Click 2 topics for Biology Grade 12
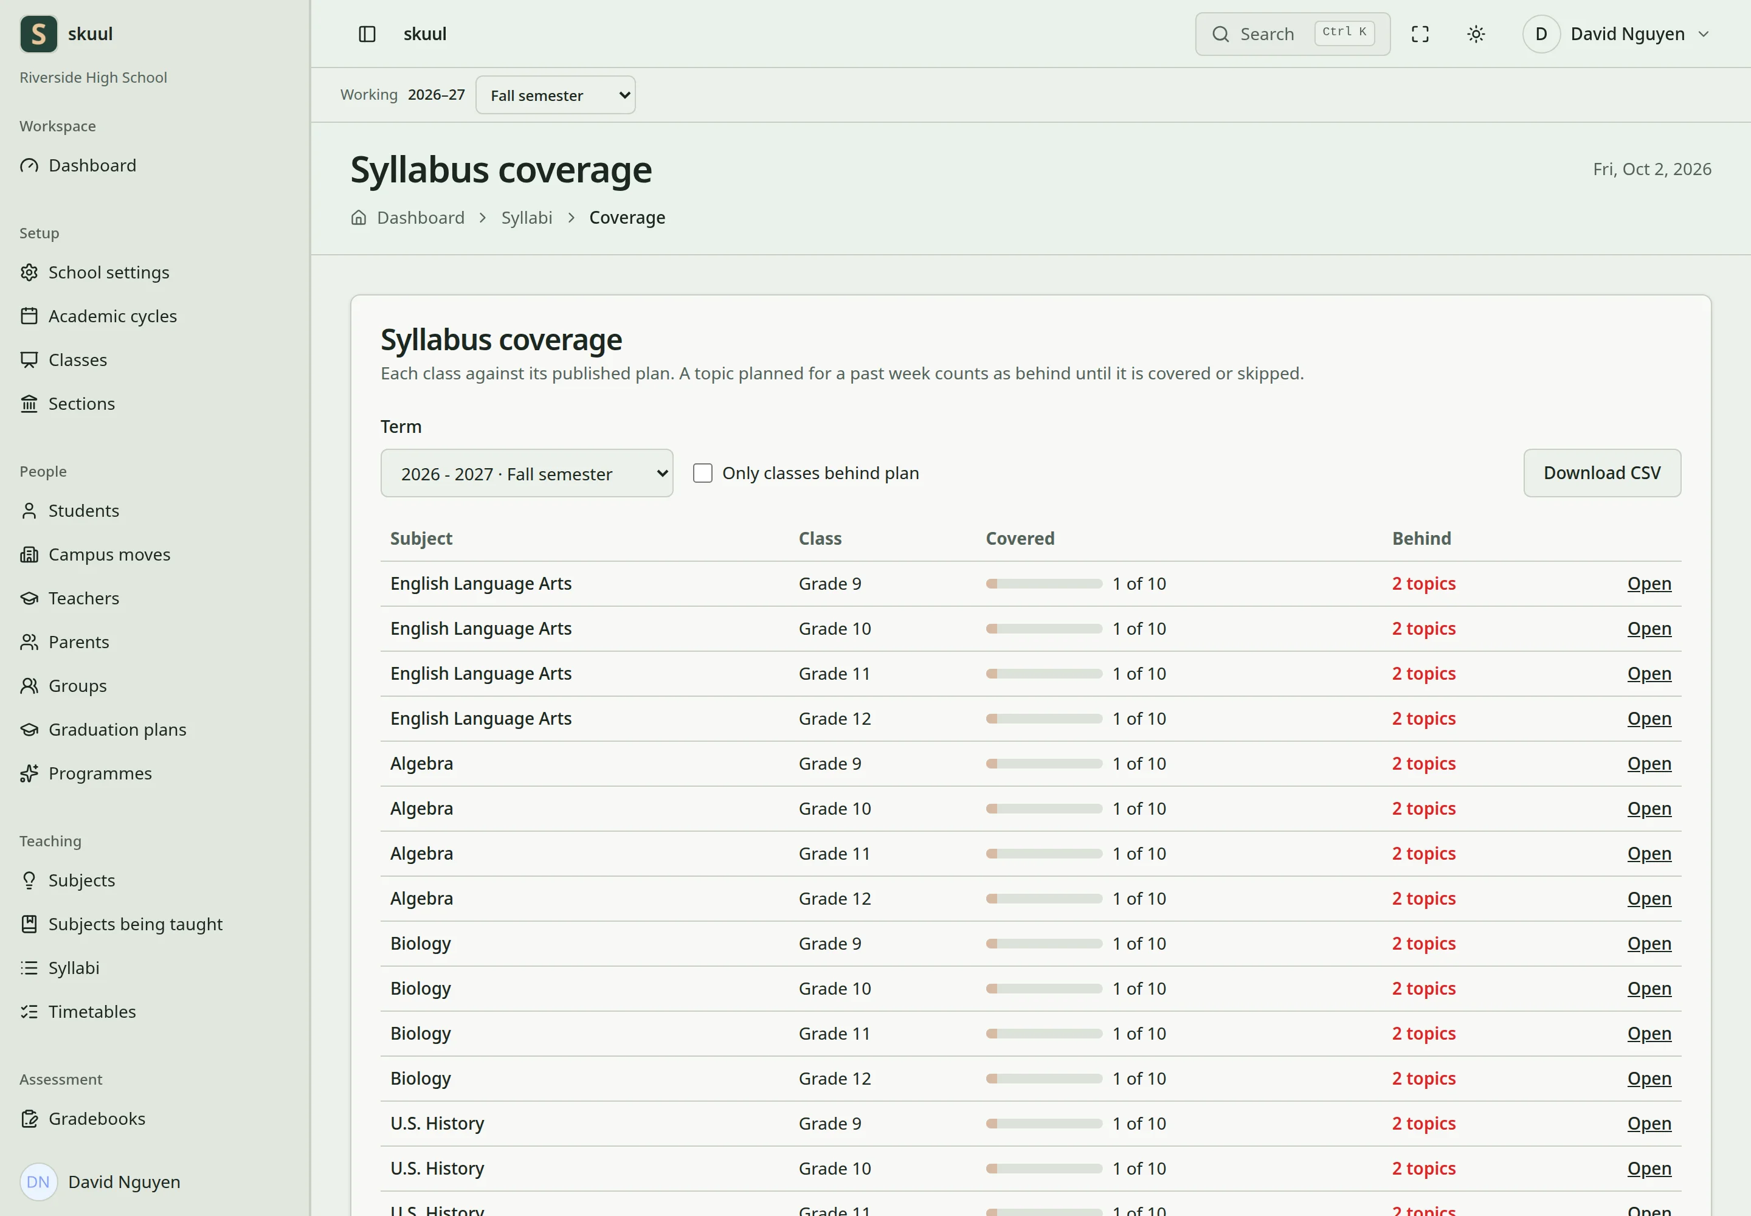Screen dimensions: 1751x1216 click(1423, 1078)
